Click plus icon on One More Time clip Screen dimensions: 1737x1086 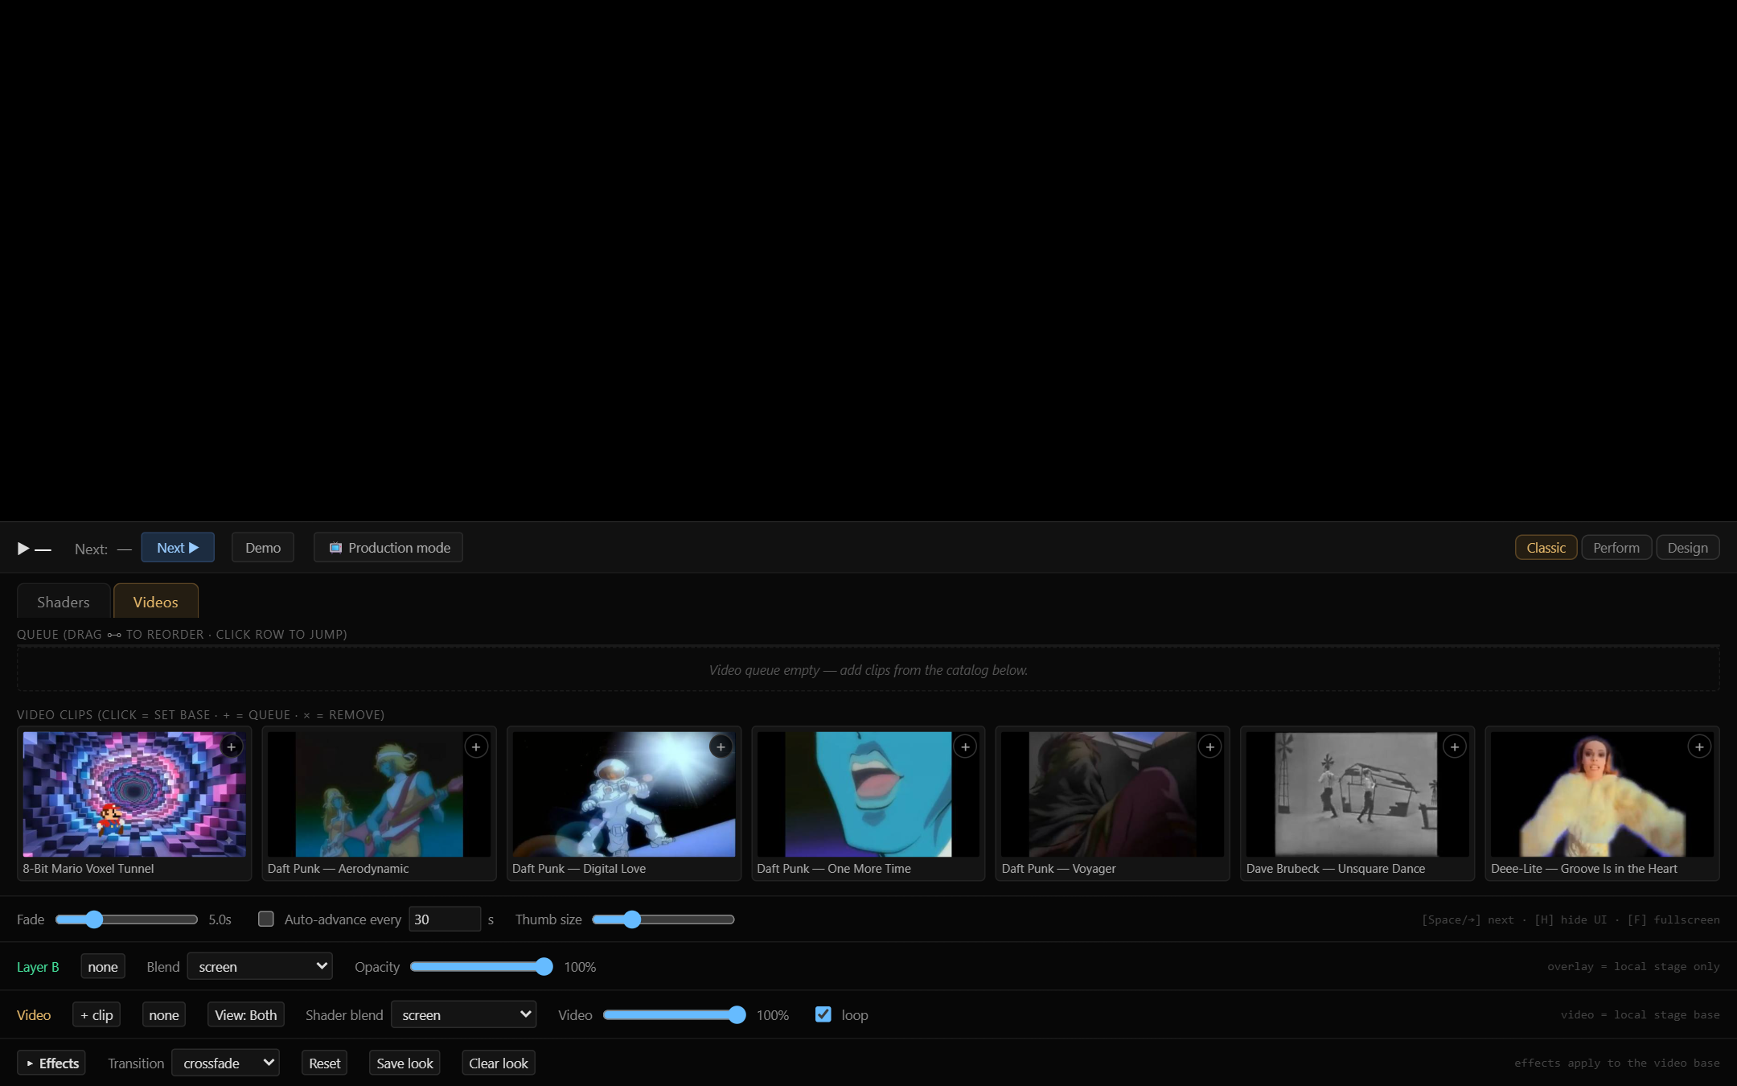965,747
